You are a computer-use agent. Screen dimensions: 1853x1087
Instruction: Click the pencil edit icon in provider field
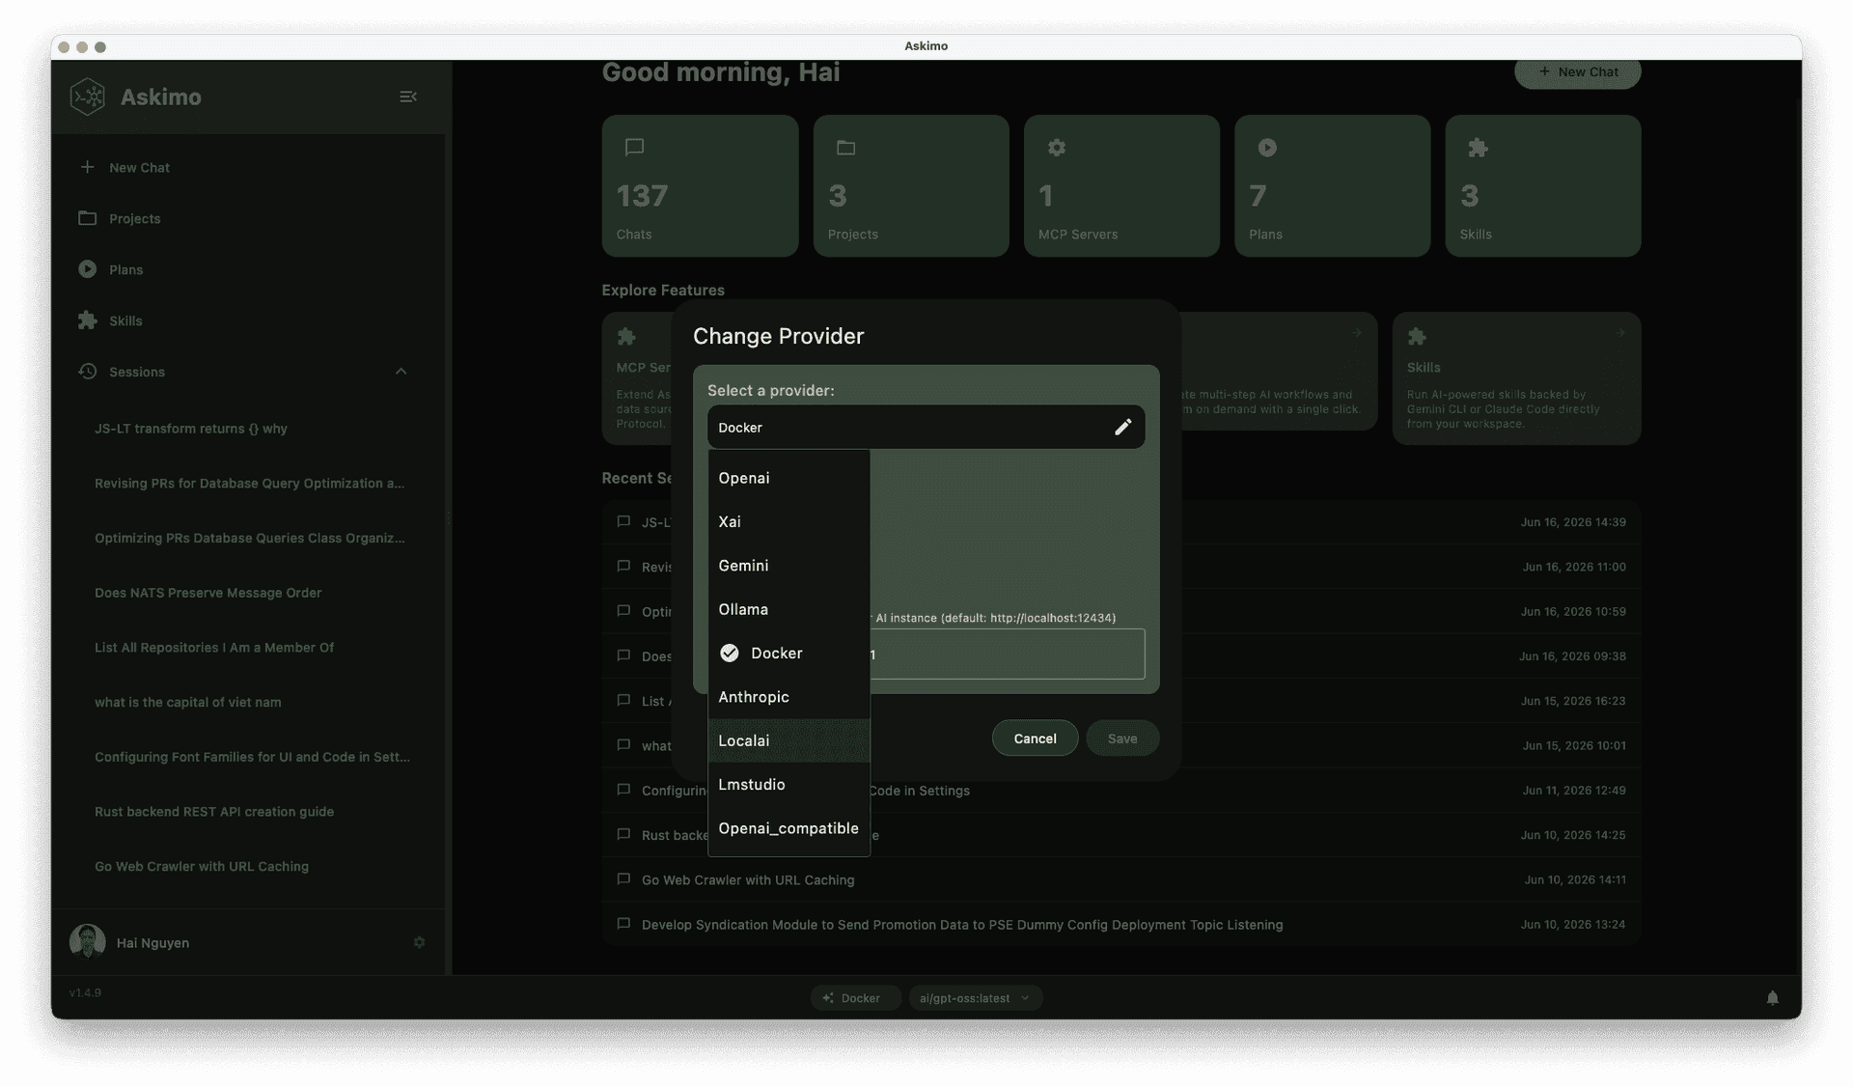[x=1122, y=427]
